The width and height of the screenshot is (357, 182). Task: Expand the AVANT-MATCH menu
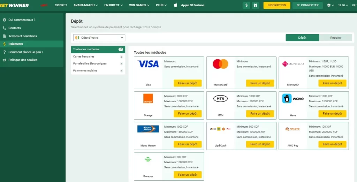86,5
